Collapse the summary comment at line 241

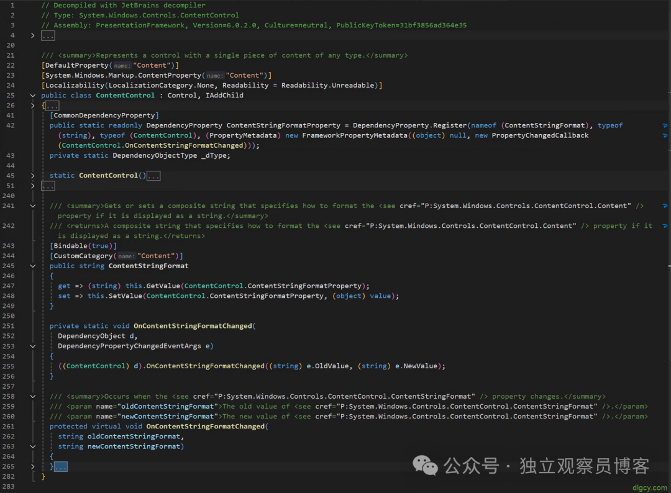pos(32,206)
